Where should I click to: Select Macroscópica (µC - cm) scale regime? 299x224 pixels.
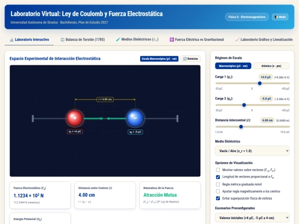(233, 66)
